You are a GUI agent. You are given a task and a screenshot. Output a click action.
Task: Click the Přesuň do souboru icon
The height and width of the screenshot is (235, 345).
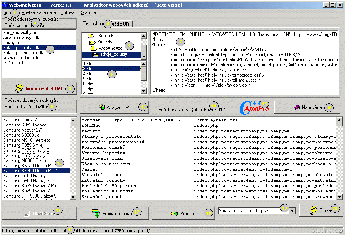pos(96,213)
